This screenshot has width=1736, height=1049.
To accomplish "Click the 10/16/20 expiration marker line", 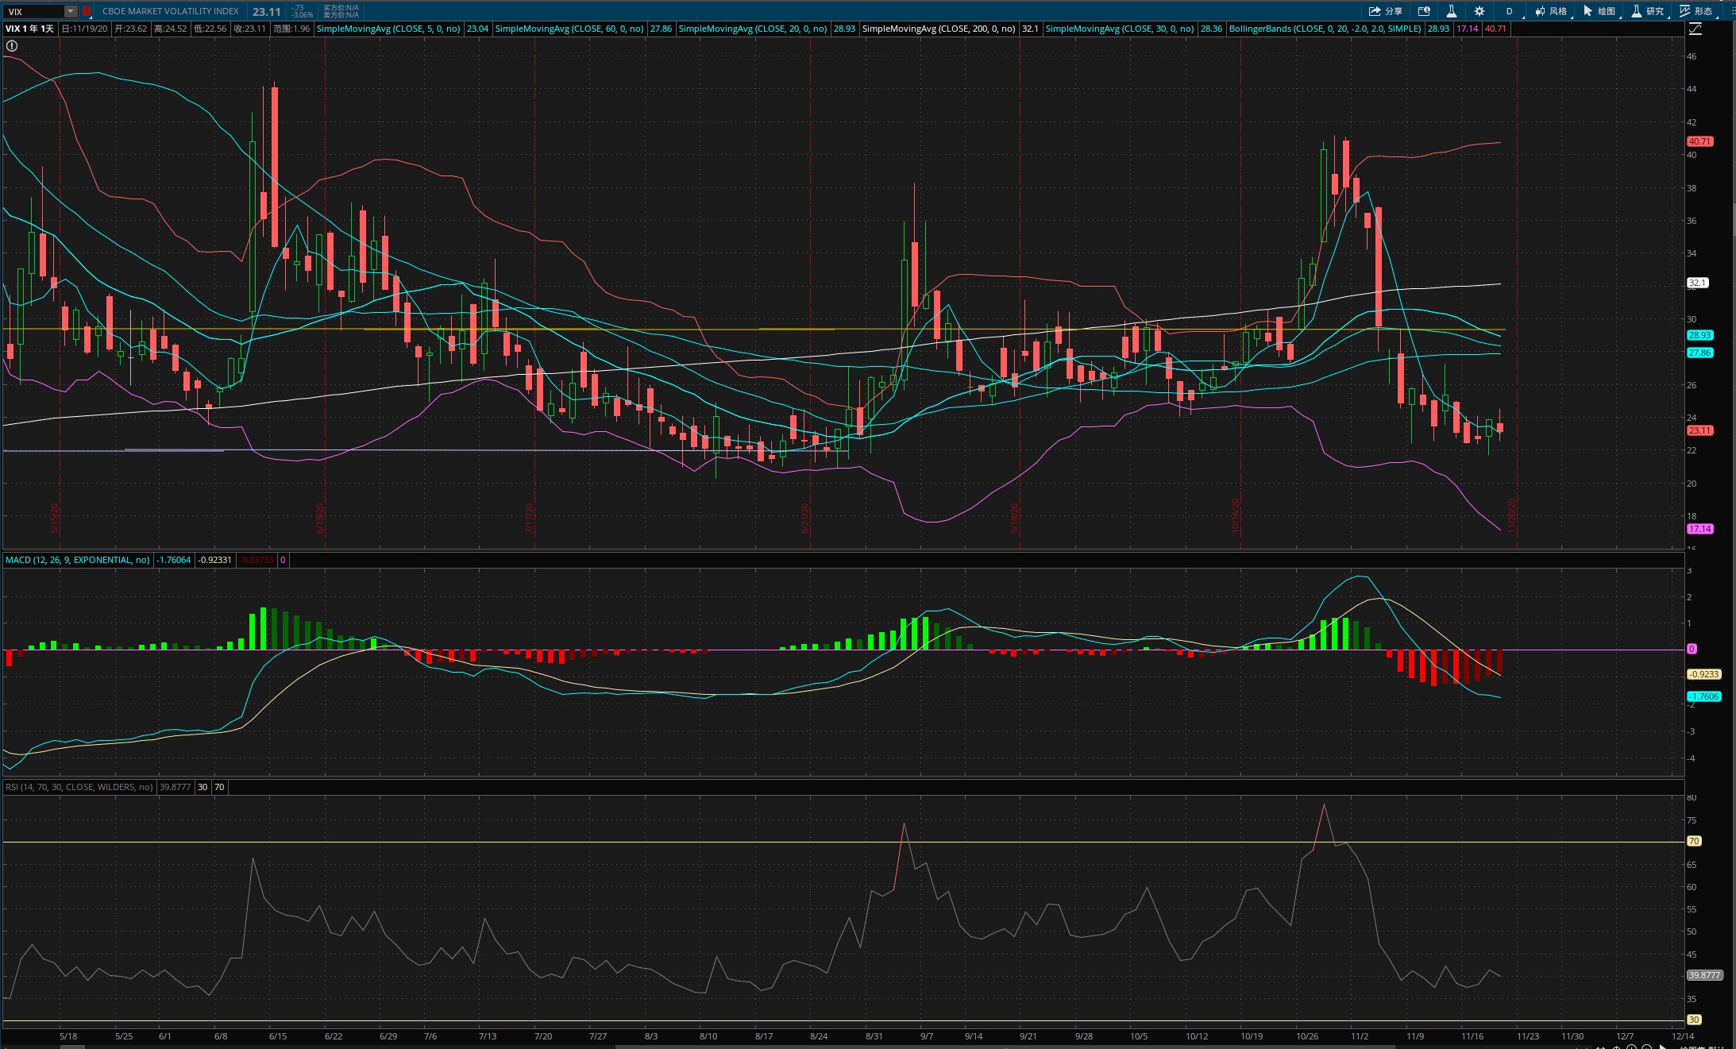I will click(x=1240, y=294).
